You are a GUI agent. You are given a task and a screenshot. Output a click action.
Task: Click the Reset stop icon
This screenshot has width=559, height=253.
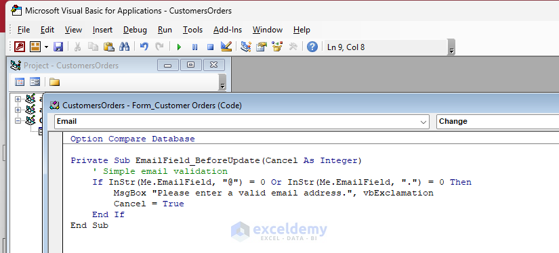[x=210, y=47]
